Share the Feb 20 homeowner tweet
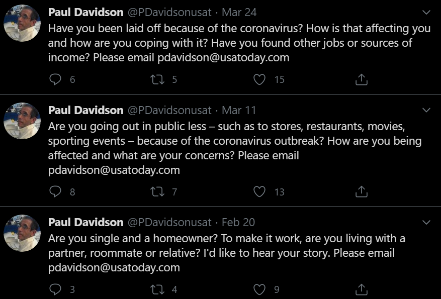This screenshot has width=441, height=299. (362, 289)
